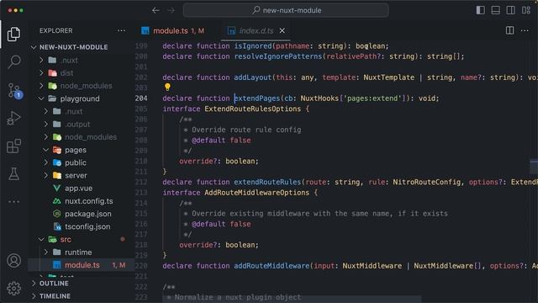538x303 pixels.
Task: Toggle the secondary side bar layout icon
Action: (510, 10)
